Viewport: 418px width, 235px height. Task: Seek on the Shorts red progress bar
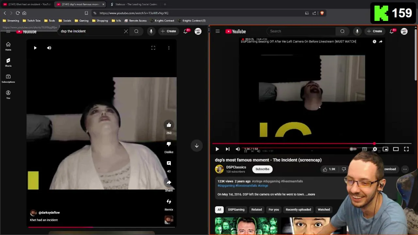point(102,227)
